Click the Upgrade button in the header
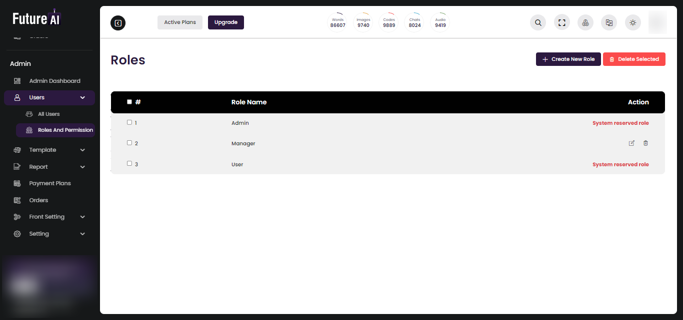Viewport: 683px width, 320px height. 225,22
